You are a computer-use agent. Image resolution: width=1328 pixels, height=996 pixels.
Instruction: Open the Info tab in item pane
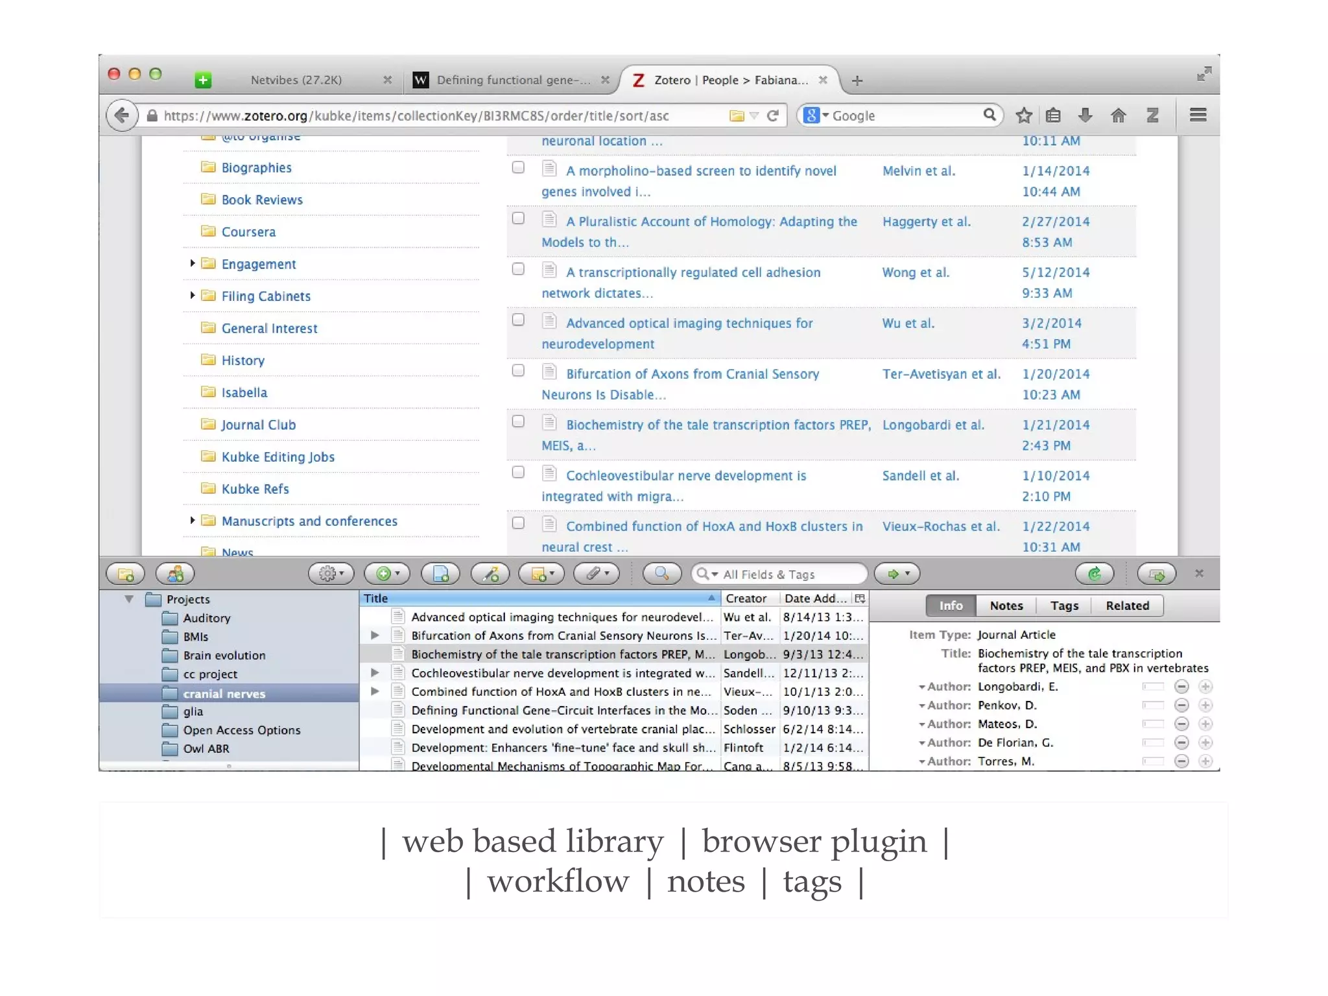click(951, 606)
